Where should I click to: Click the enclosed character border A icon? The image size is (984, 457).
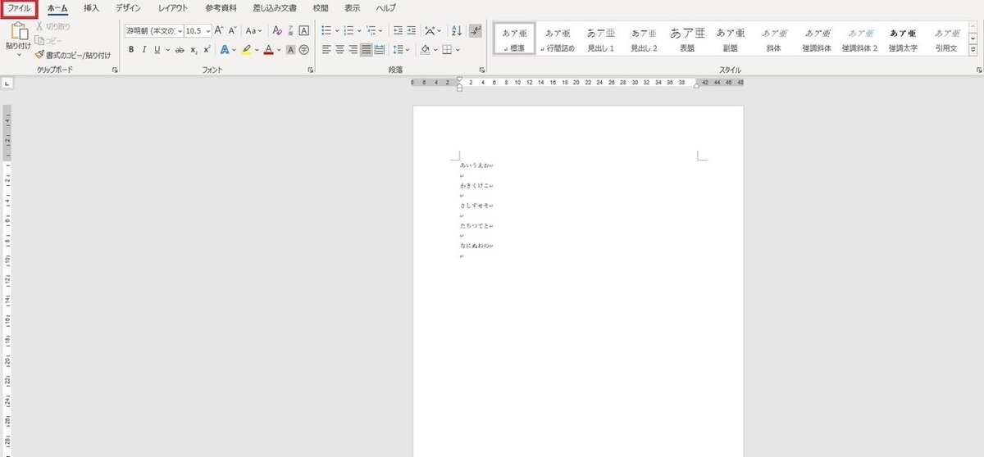(x=304, y=30)
